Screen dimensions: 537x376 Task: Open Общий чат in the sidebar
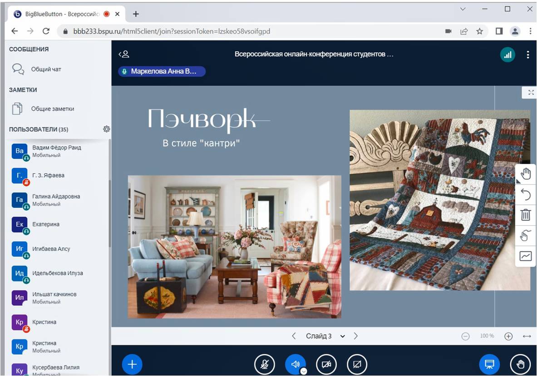tap(45, 69)
